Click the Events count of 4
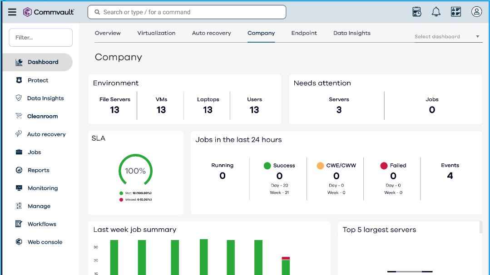The image size is (490, 275). coord(450,176)
